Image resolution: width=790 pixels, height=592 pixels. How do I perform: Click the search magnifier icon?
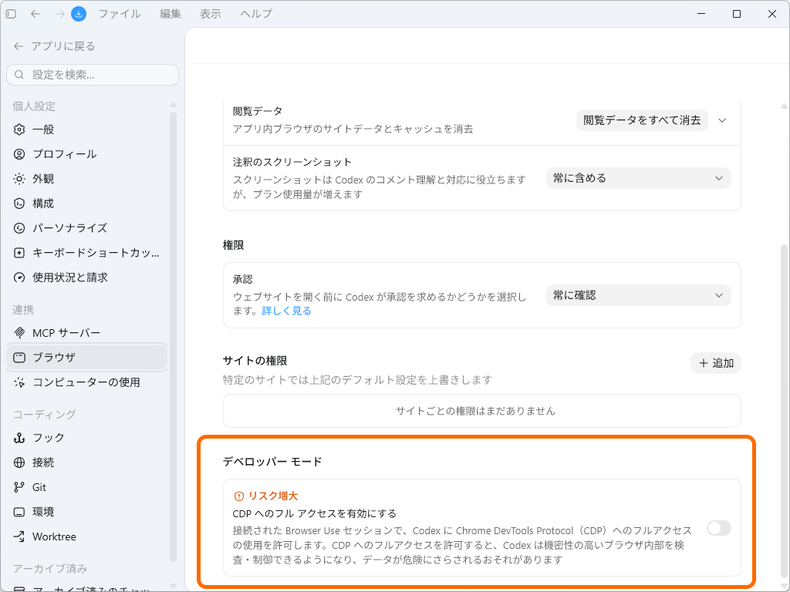click(x=19, y=75)
